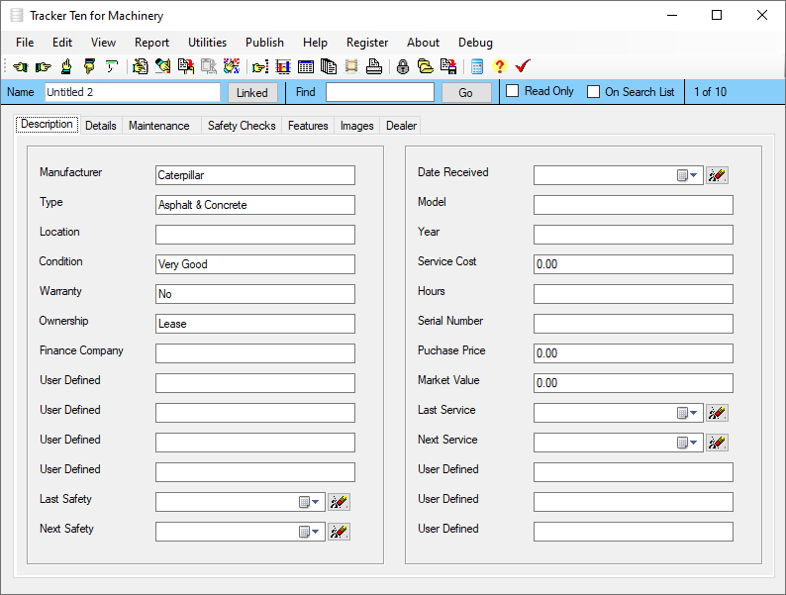Select the Maintenance tab
This screenshot has width=786, height=595.
[158, 126]
